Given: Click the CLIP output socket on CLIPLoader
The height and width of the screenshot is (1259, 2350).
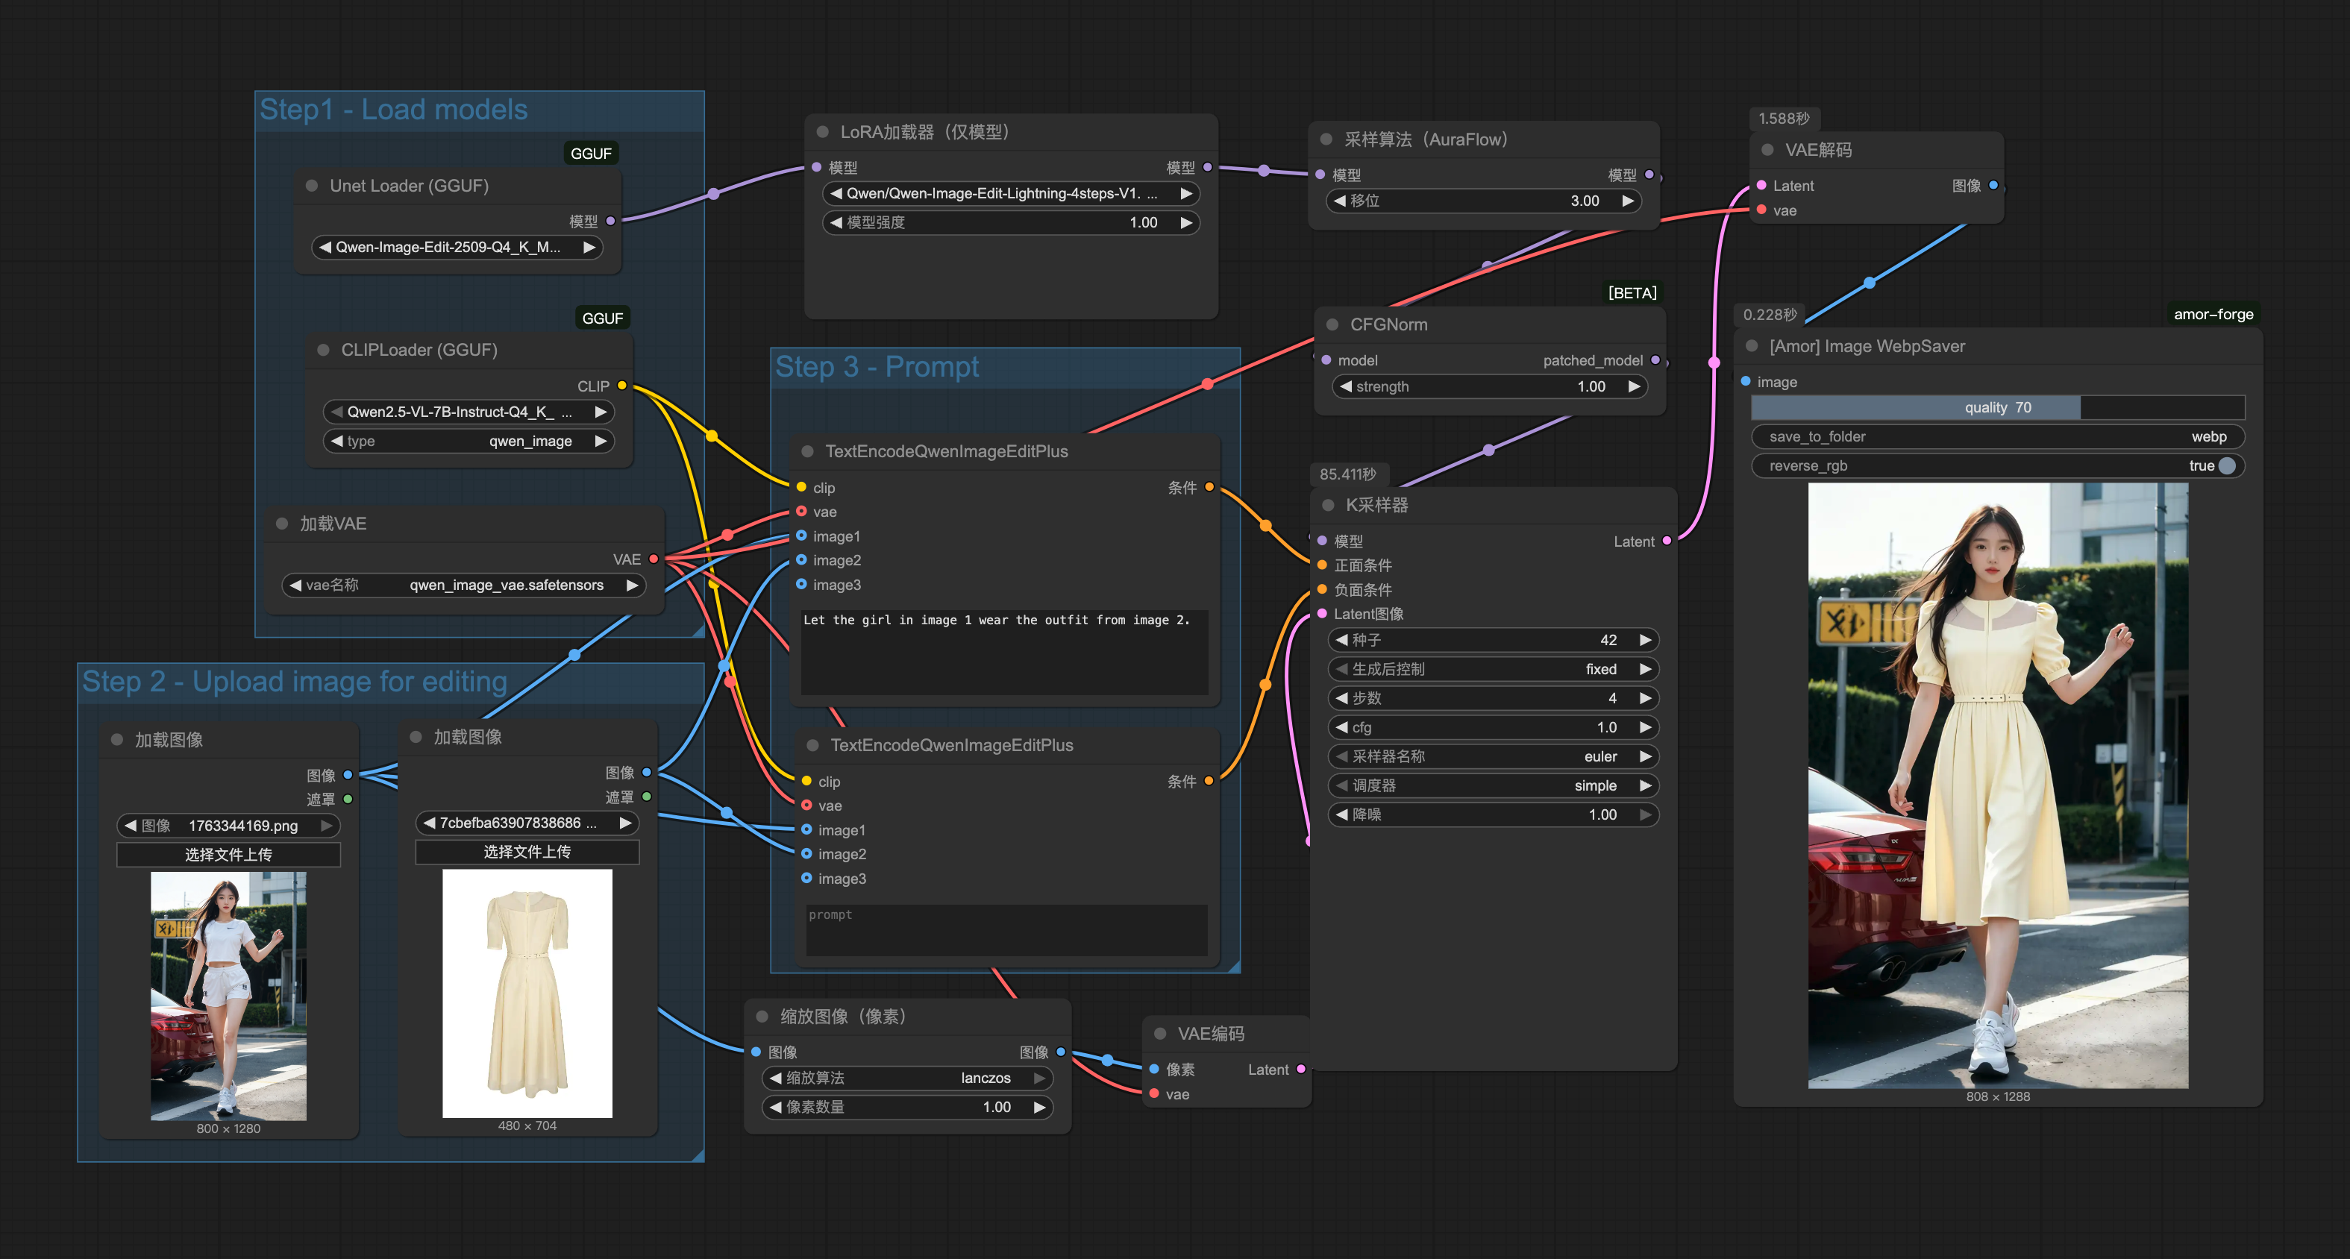Looking at the screenshot, I should [x=622, y=385].
